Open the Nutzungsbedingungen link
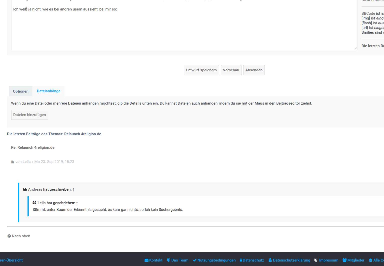Viewport: 384px width, 266px height. [216, 260]
